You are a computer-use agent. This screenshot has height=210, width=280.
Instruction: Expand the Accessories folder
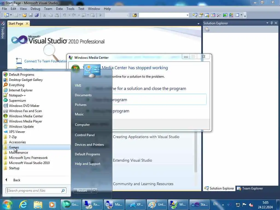(x=37, y=142)
